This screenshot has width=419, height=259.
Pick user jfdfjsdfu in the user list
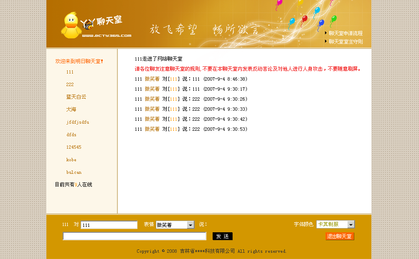77,122
